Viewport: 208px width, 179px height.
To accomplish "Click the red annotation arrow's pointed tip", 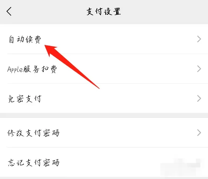I will tap(46, 47).
